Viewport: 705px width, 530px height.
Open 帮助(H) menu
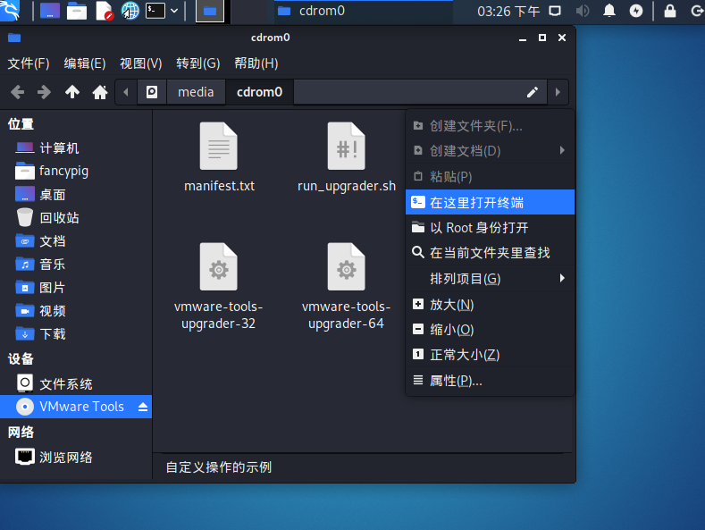tap(256, 63)
